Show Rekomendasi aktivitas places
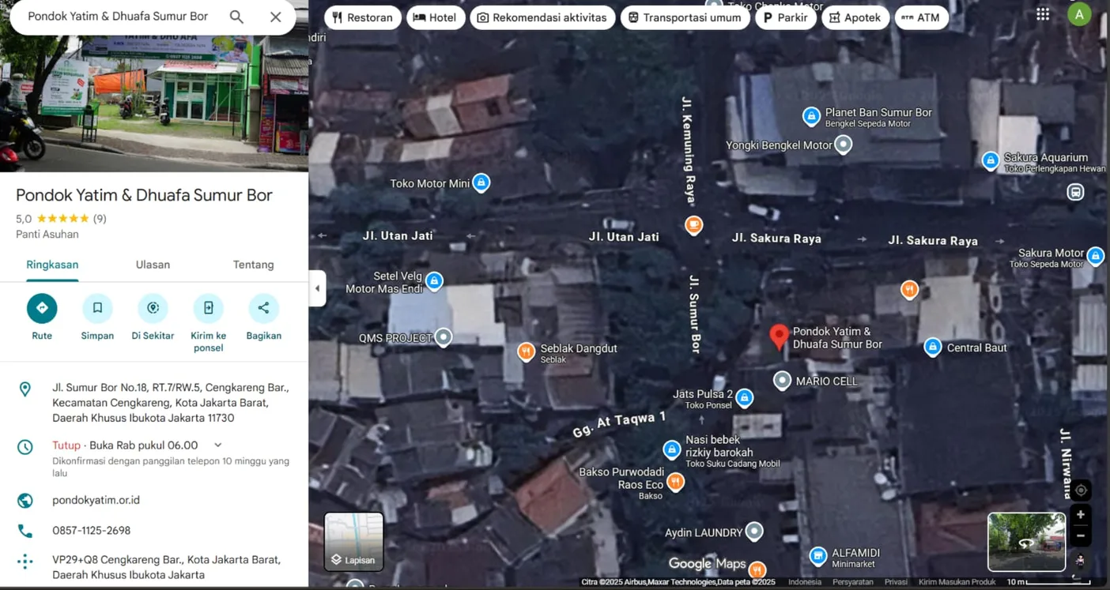This screenshot has height=590, width=1110. tap(542, 17)
